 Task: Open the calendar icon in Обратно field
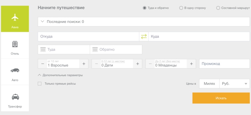(95, 49)
